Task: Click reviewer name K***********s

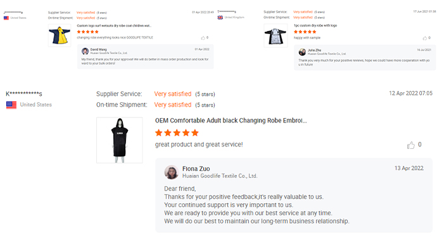Action: 24,94
